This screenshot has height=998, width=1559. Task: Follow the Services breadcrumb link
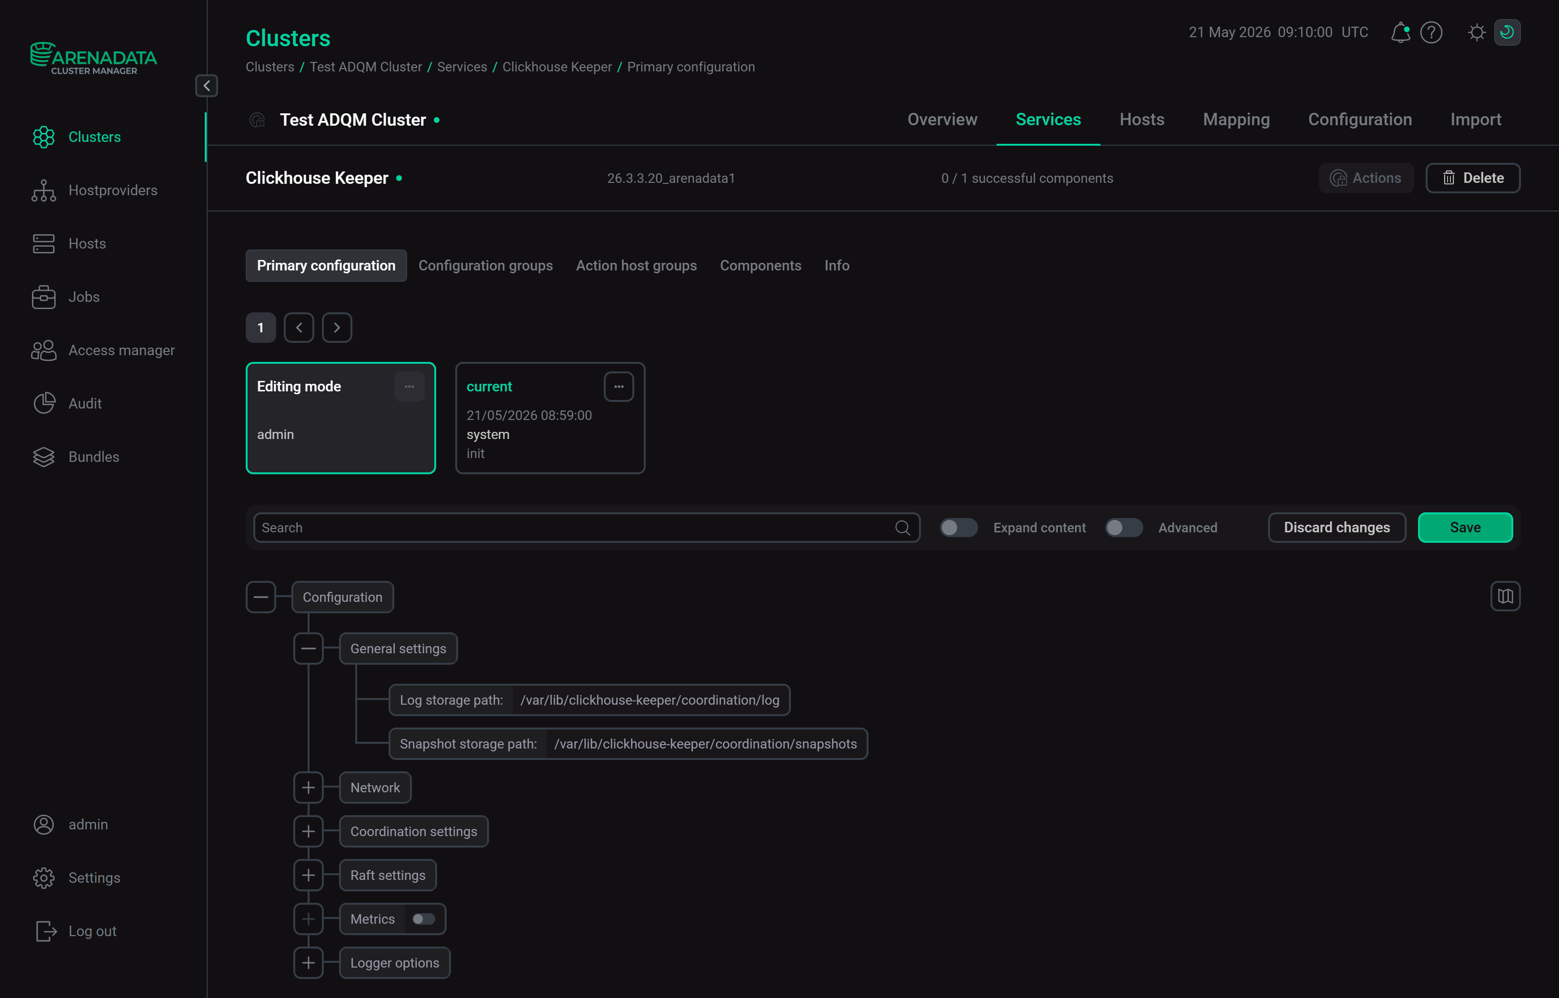[462, 67]
